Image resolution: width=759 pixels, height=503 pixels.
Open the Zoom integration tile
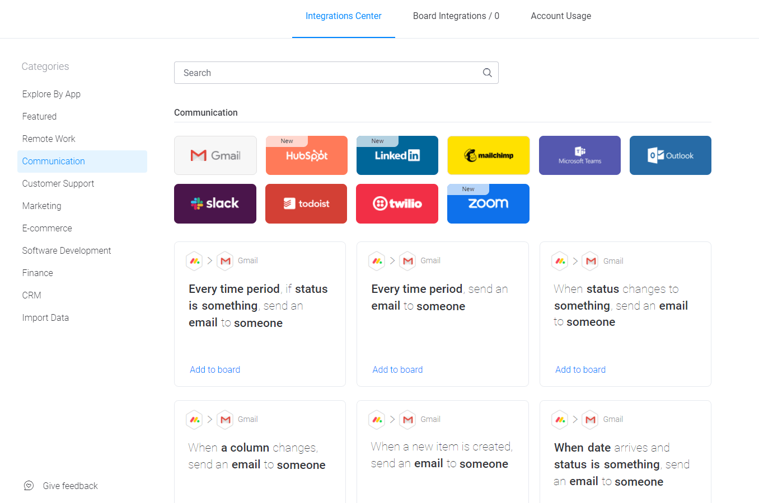click(488, 203)
